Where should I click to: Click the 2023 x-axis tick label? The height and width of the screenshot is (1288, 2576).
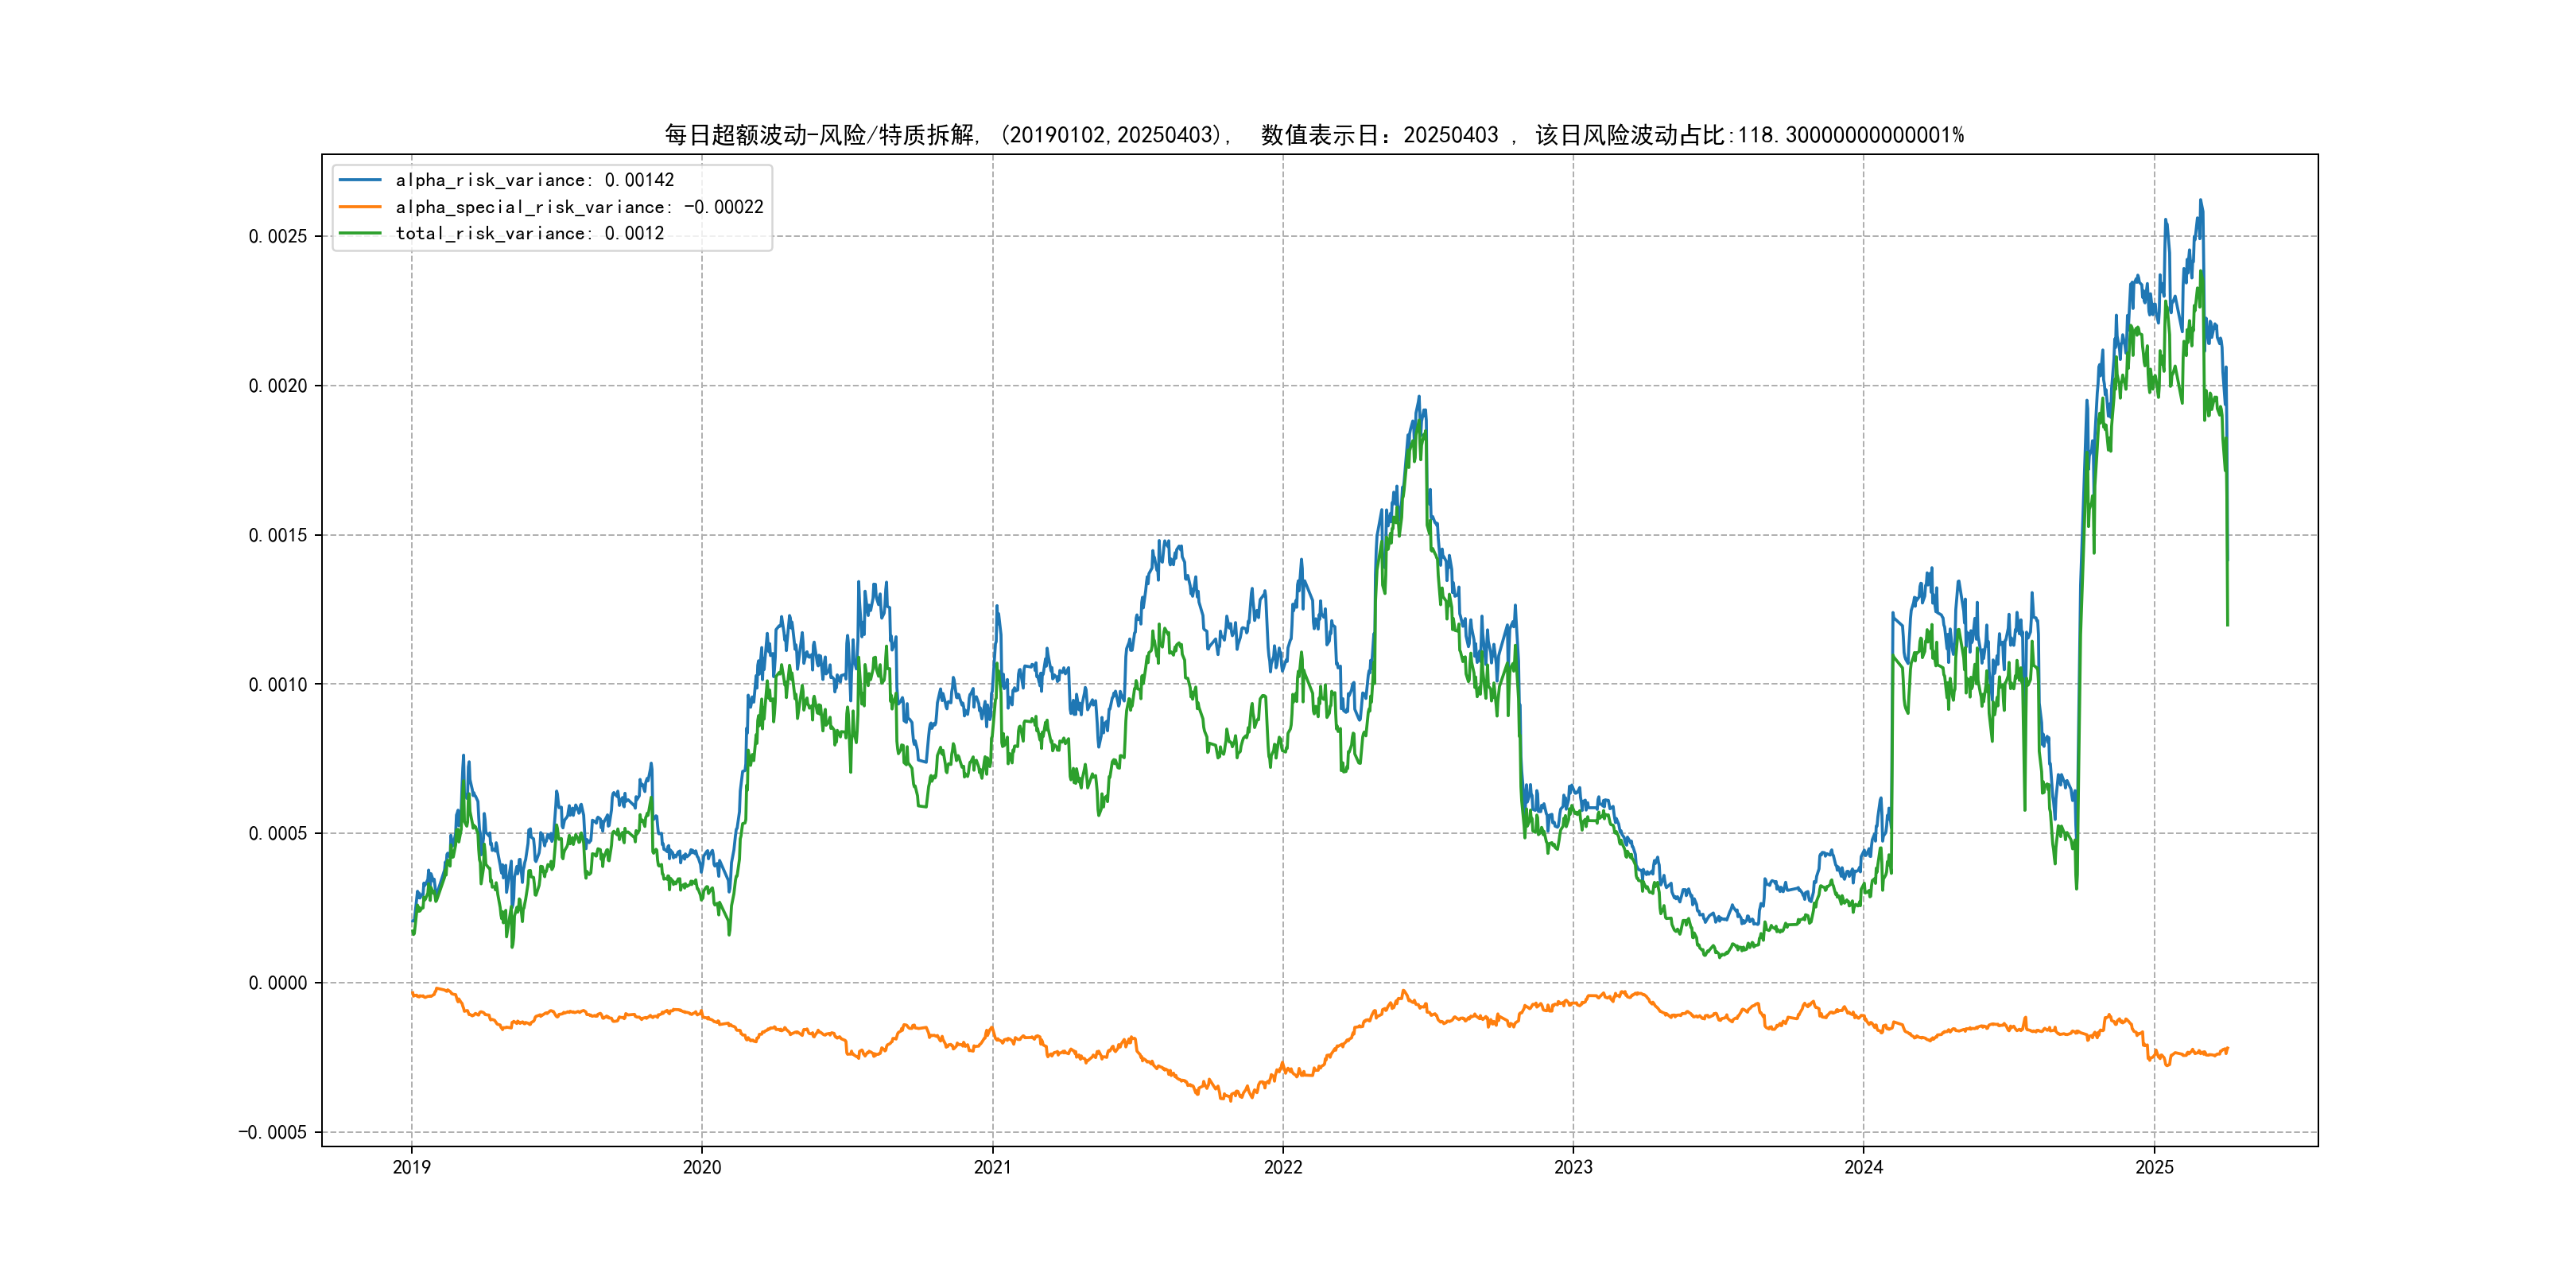coord(1573,1167)
